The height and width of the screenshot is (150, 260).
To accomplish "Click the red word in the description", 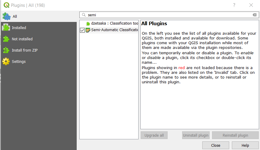I will 182,68.
